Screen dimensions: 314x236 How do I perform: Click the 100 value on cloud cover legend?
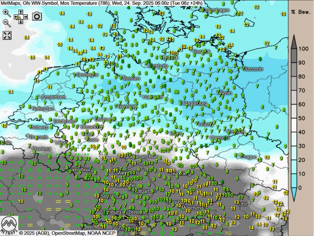tap(303, 49)
